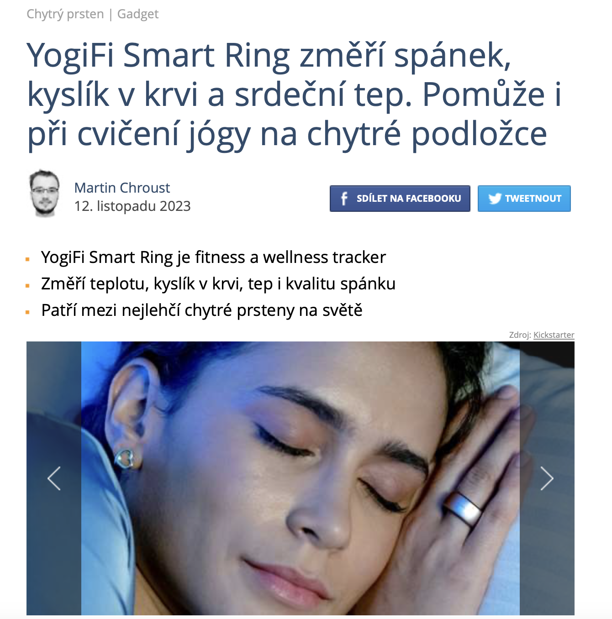Share via 'SDÍLET NA FACEBOOKU' button
Image resolution: width=612 pixels, height=619 pixels.
[400, 199]
